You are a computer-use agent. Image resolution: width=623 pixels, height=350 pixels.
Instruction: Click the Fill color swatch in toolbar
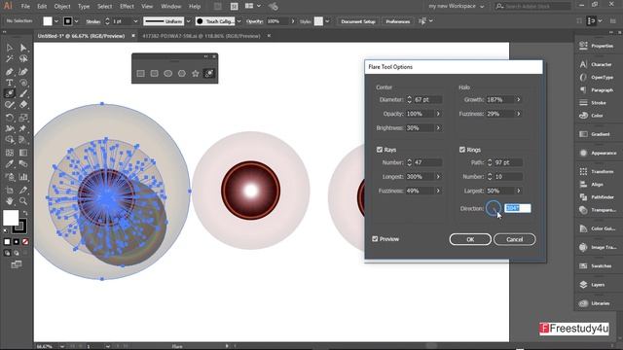[x=11, y=218]
